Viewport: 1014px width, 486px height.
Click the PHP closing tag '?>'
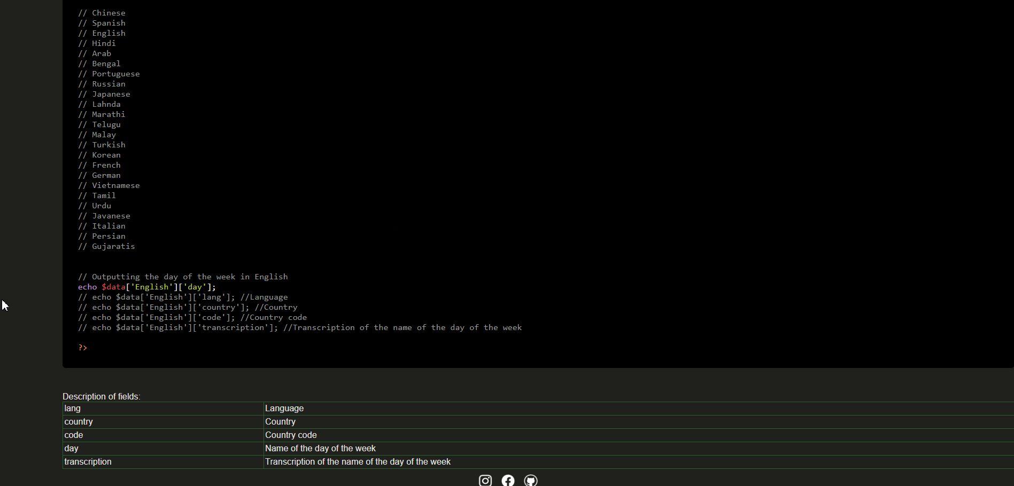click(83, 348)
